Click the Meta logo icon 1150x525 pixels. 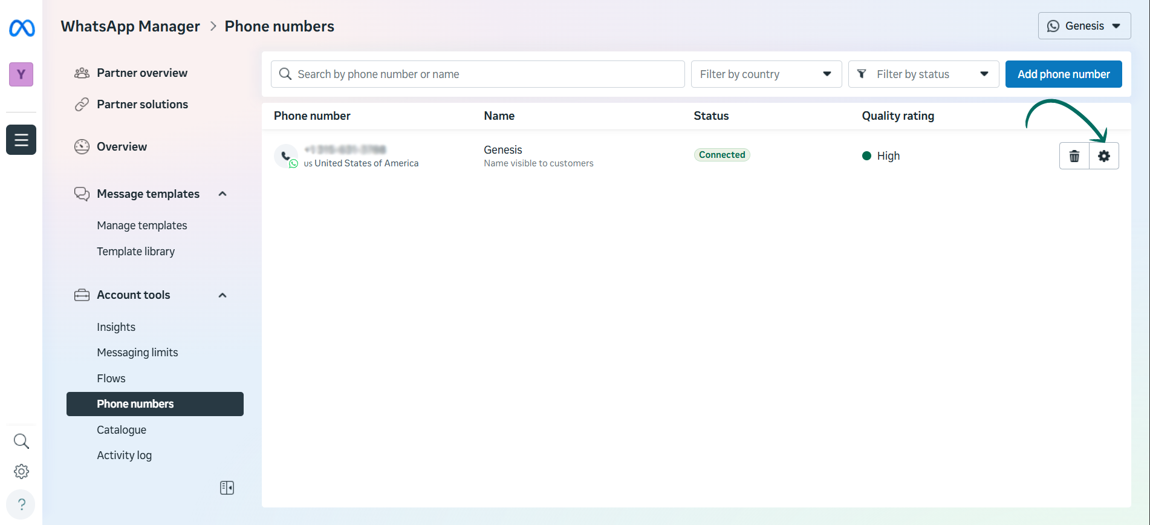22,28
